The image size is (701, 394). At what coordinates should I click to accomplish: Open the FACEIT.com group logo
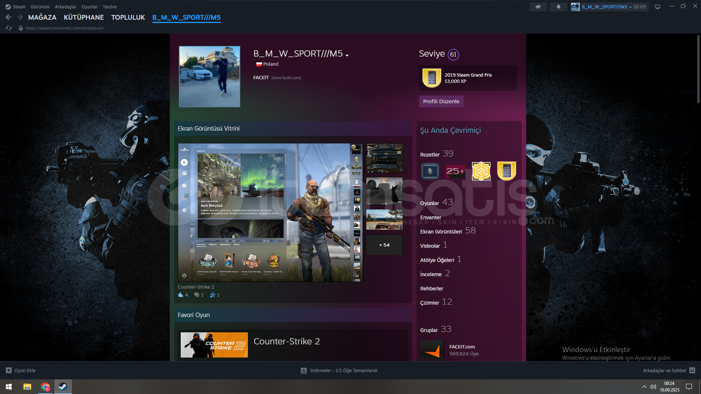tap(432, 350)
